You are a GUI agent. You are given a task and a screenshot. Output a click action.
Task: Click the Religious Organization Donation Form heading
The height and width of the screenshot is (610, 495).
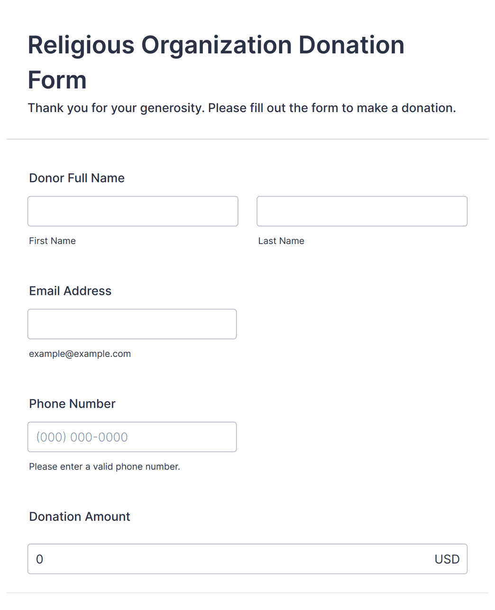pos(216,62)
